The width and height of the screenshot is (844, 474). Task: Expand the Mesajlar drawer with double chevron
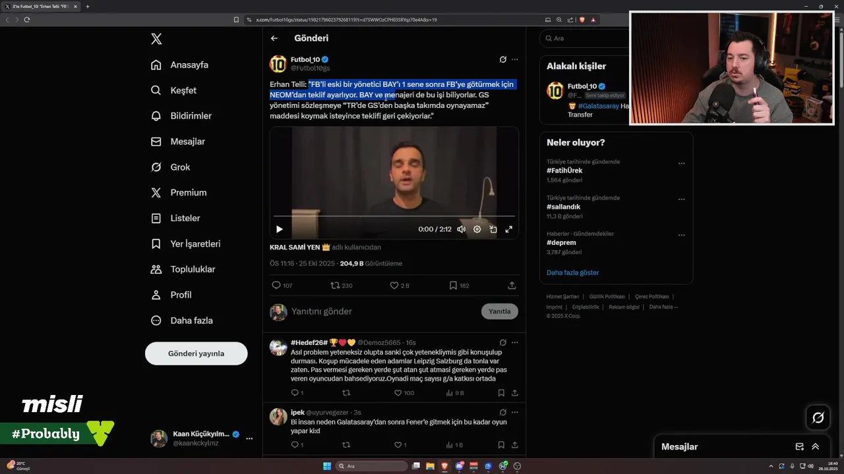[x=816, y=446]
